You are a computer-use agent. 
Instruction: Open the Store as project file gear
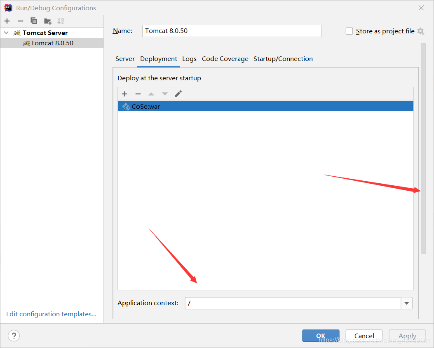coord(421,31)
